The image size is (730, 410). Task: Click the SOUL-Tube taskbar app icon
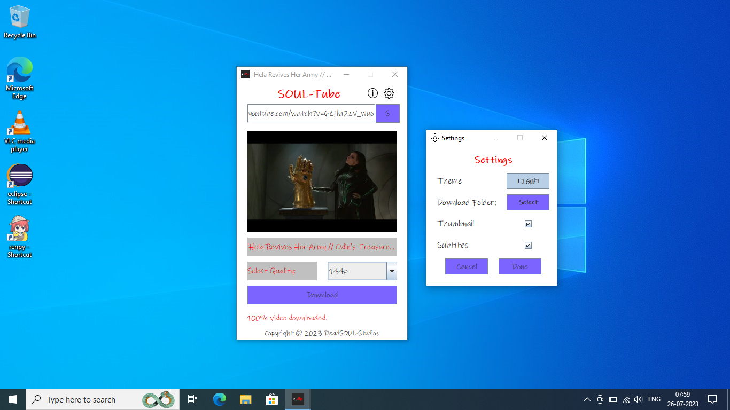298,399
